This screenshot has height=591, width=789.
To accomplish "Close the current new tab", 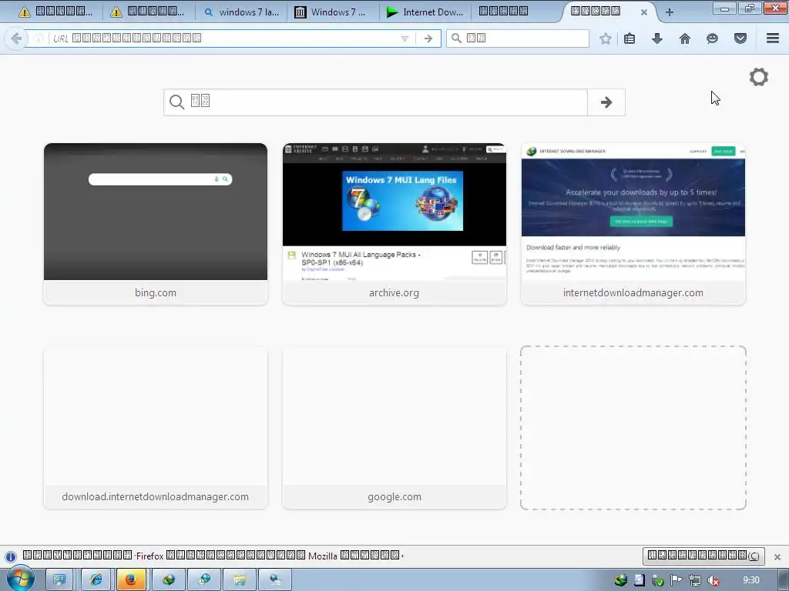I will 643,12.
